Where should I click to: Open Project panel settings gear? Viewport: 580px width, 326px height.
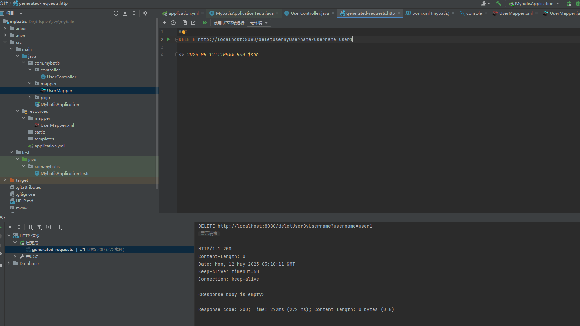point(145,13)
